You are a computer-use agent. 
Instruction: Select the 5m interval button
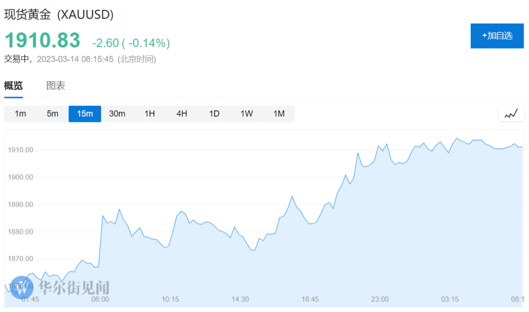point(52,114)
